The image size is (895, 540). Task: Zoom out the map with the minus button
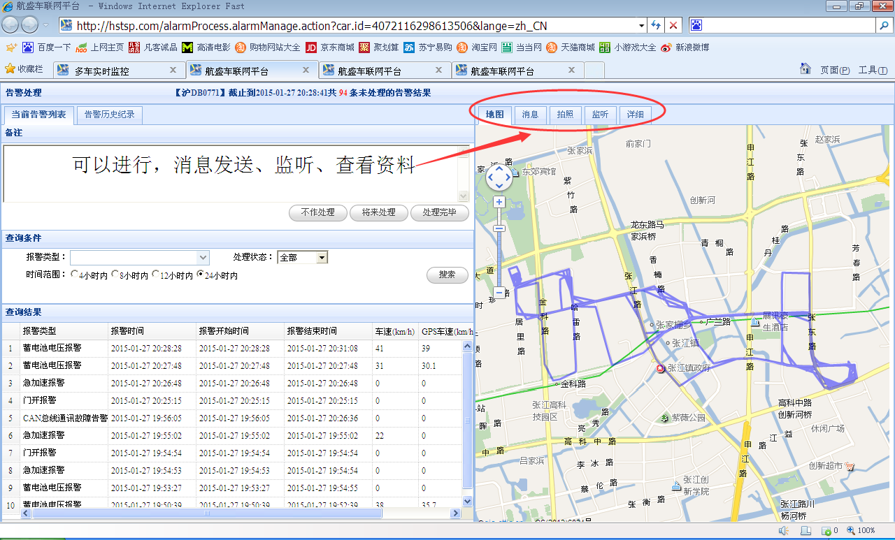coord(499,292)
